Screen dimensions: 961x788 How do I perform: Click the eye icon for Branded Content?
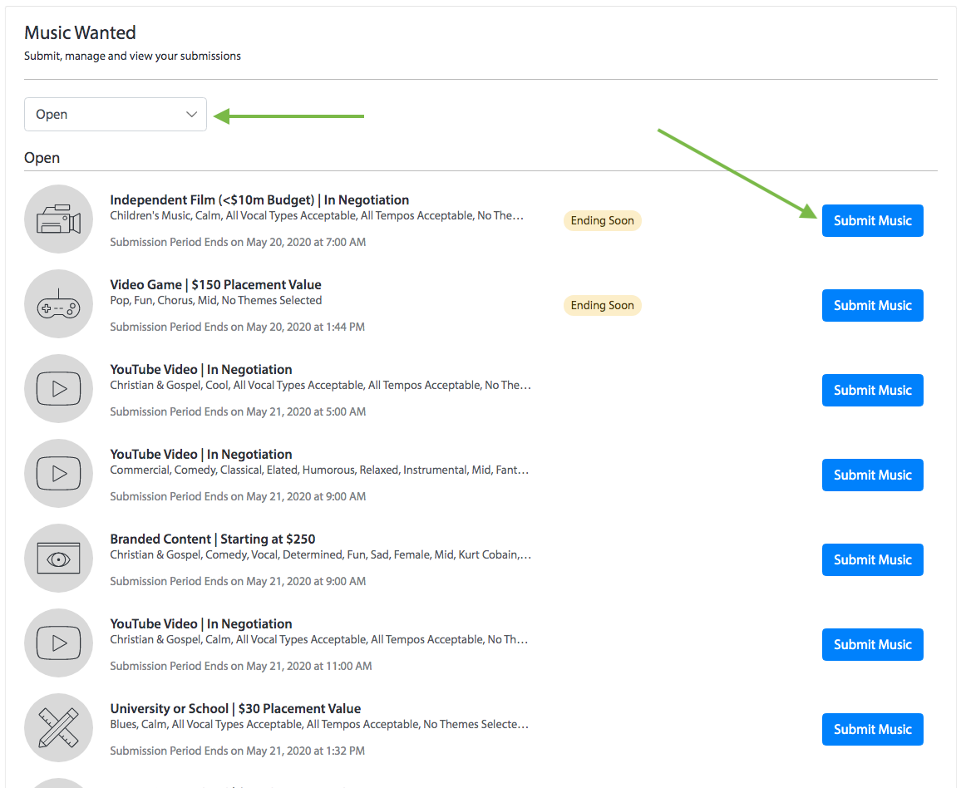click(x=58, y=559)
